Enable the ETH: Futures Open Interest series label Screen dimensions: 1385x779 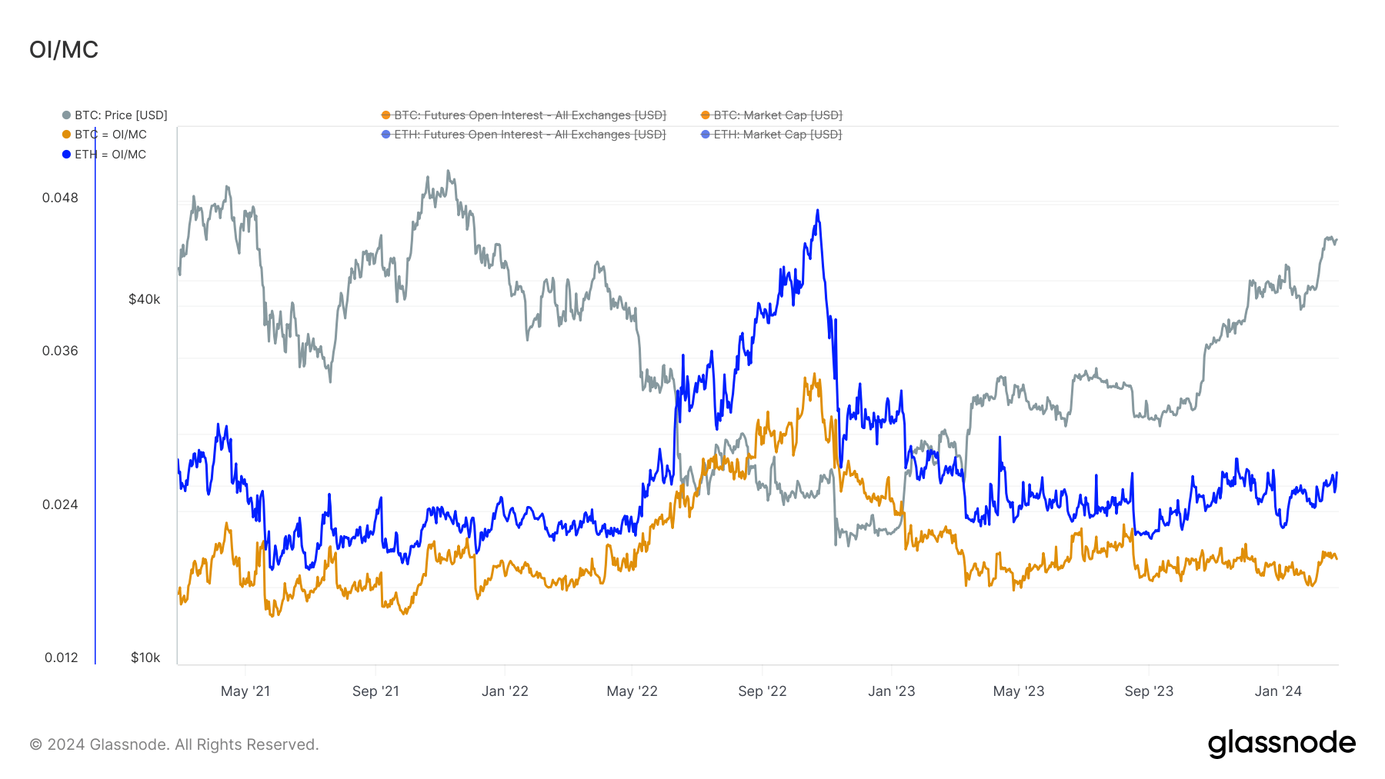[529, 135]
